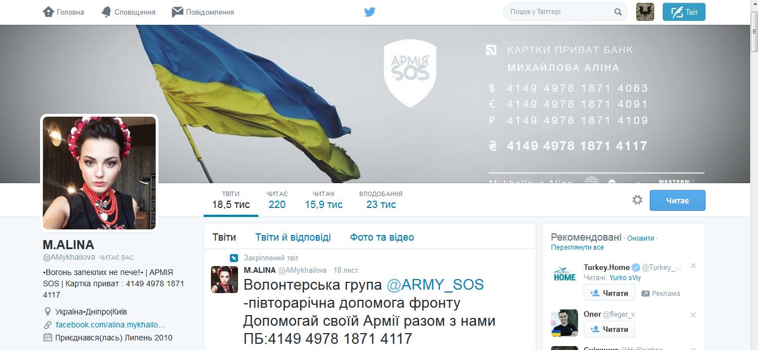758x350 pixels.
Task: Open the facebook.com/alina.mykhailo link
Action: pyautogui.click(x=111, y=325)
